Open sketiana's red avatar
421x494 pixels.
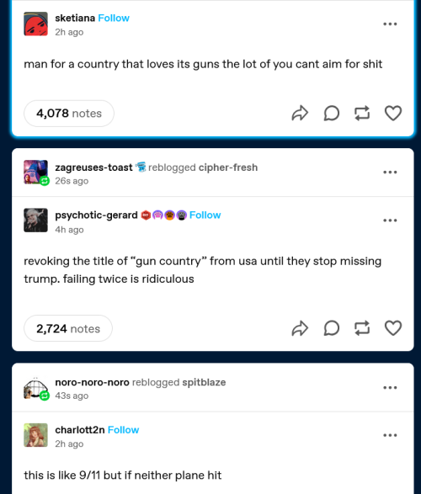point(35,24)
